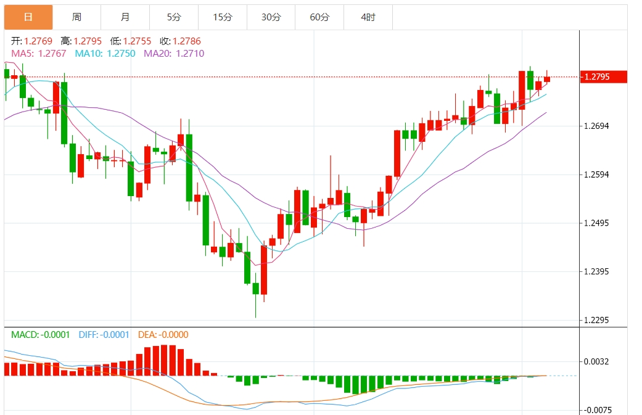Click the MA10: 1.2750 indicator label
This screenshot has height=415, width=642.
pyautogui.click(x=105, y=54)
